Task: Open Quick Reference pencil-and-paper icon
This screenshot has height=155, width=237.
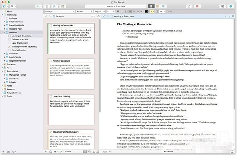Action: click(x=63, y=6)
